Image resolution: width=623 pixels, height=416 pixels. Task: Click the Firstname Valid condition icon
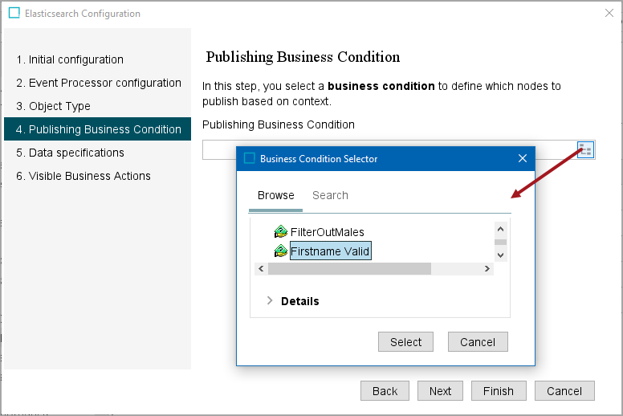[280, 251]
